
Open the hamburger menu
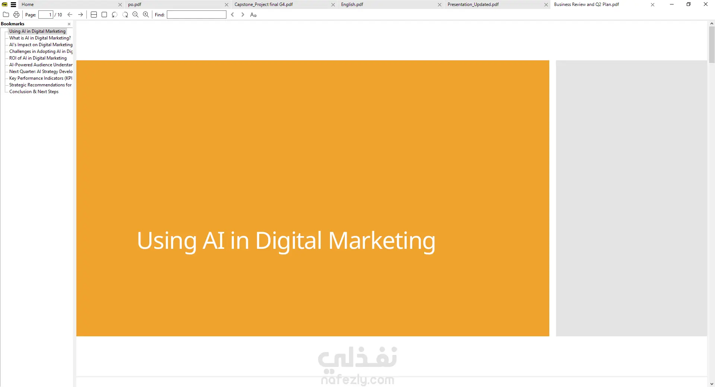(13, 4)
